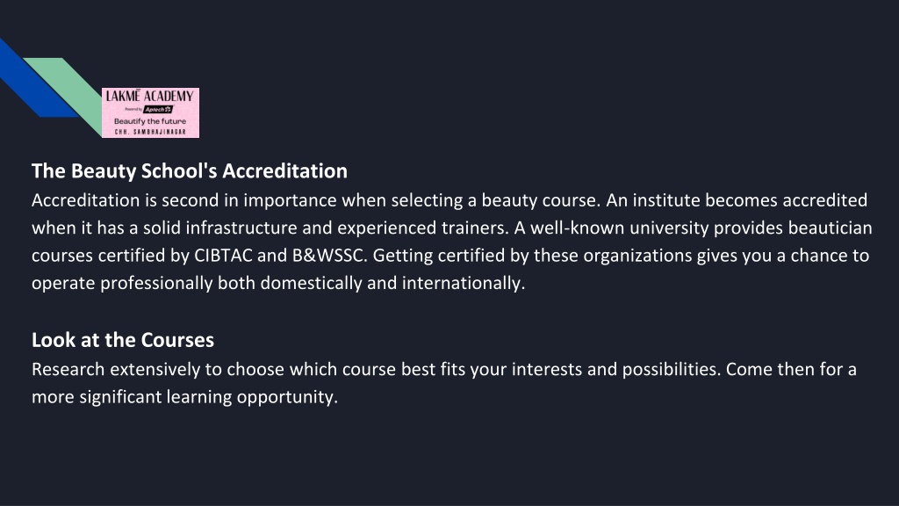Click 'CHH. SAMBHAJINAGAR' text in the logo
Image resolution: width=899 pixels, height=506 pixels.
point(150,132)
